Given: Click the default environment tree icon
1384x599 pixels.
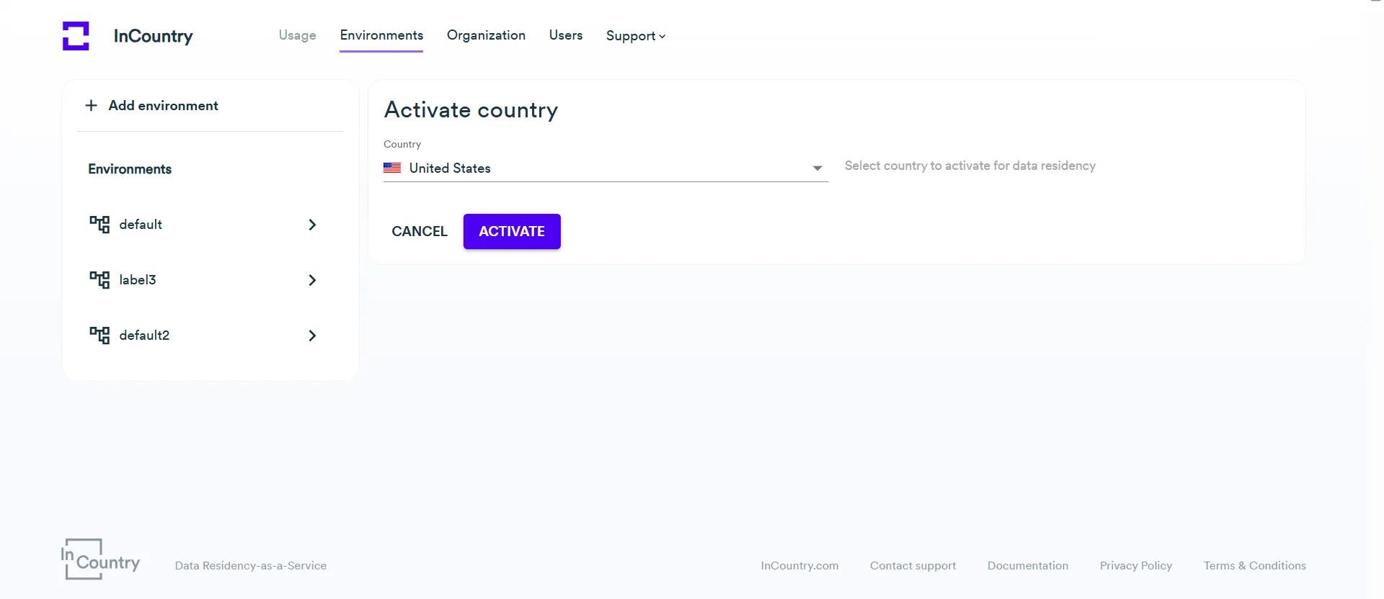Looking at the screenshot, I should click(x=99, y=225).
